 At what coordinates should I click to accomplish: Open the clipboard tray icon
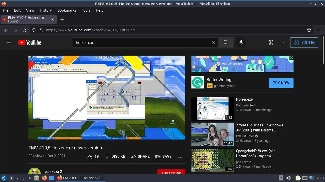click(298, 178)
